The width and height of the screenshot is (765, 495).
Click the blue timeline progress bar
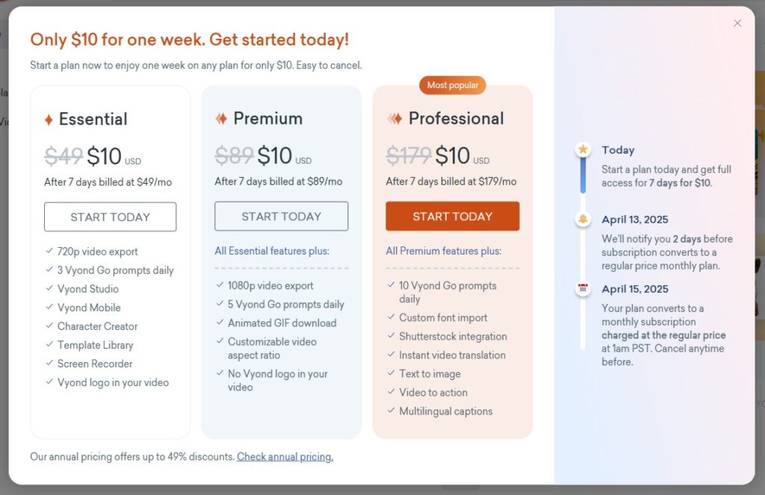coord(583,175)
